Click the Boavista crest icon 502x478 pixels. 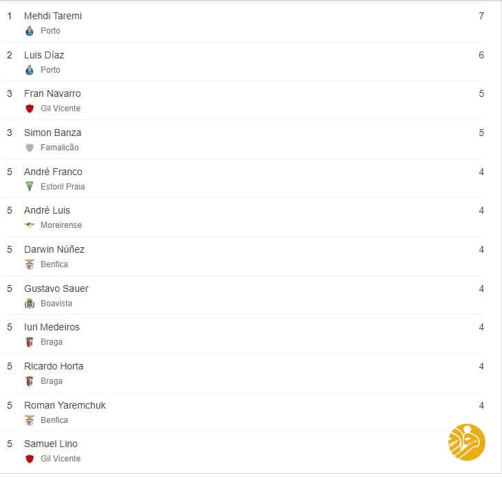[29, 304]
